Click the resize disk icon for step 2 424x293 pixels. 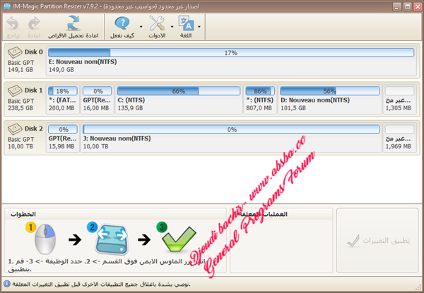coord(112,239)
